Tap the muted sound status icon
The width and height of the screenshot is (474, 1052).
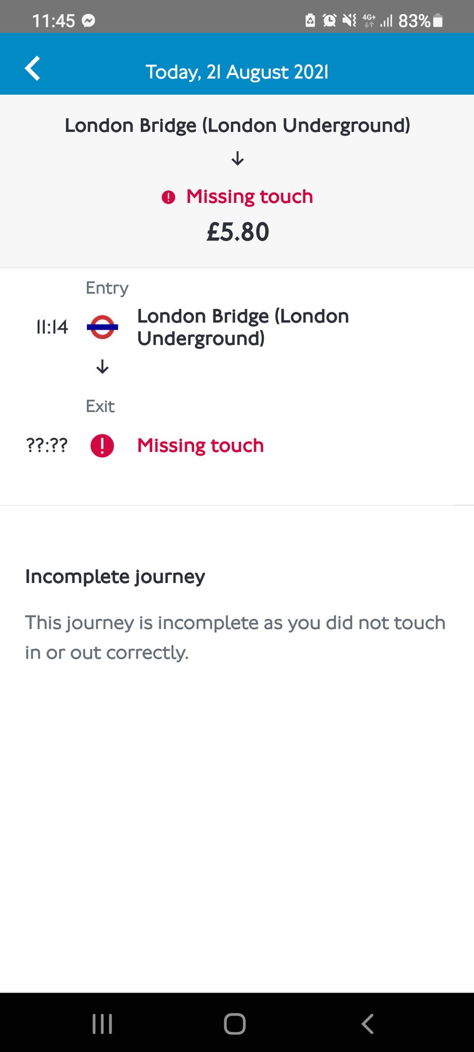click(350, 21)
